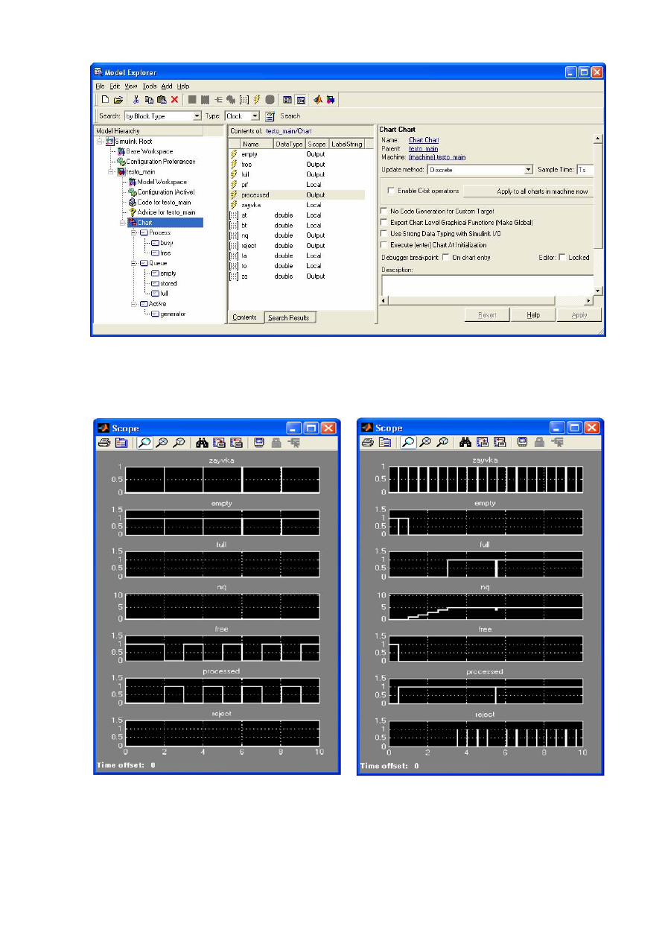Check Export Chart Level Graphical Functions

[384, 222]
